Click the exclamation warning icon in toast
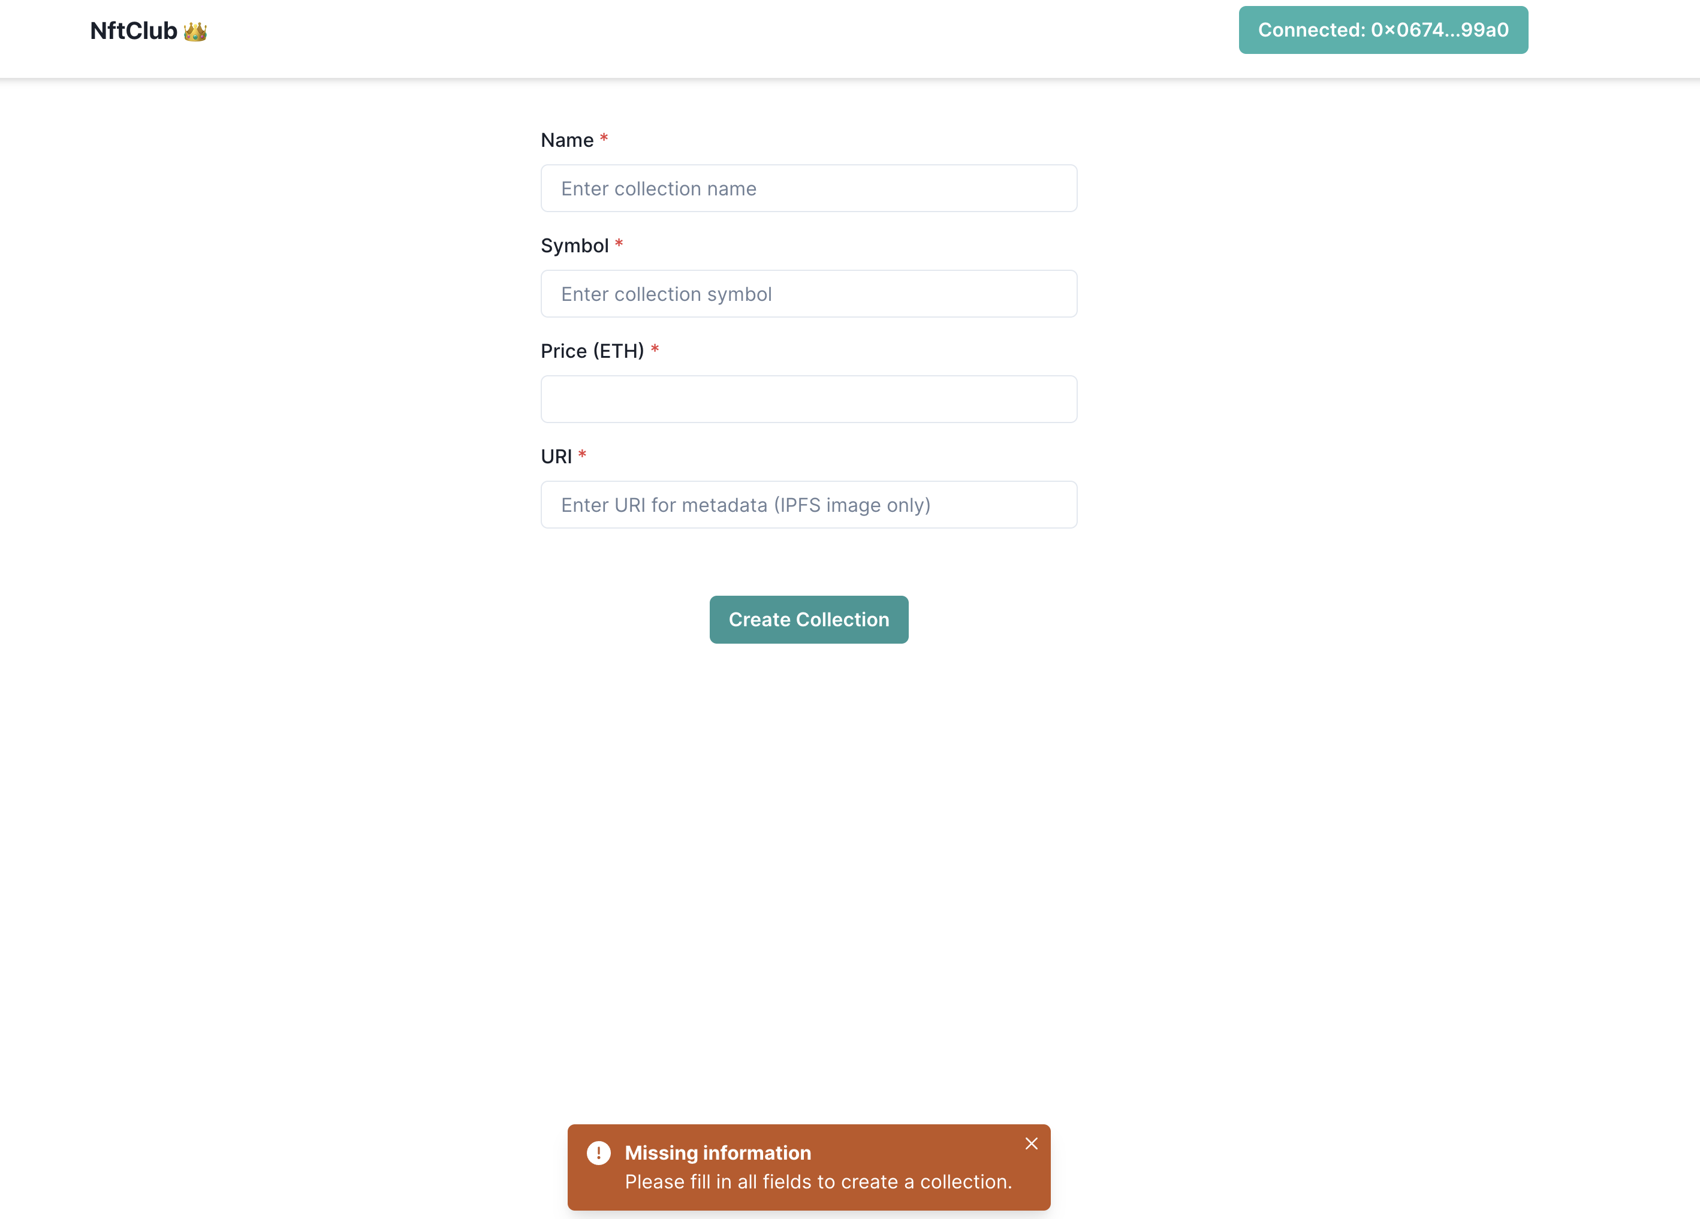 tap(598, 1152)
